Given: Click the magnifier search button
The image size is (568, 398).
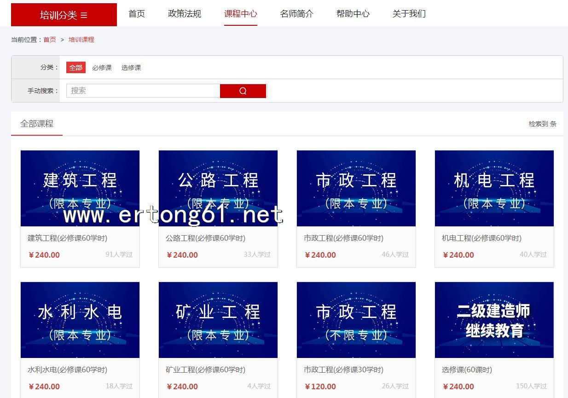Looking at the screenshot, I should click(x=243, y=91).
